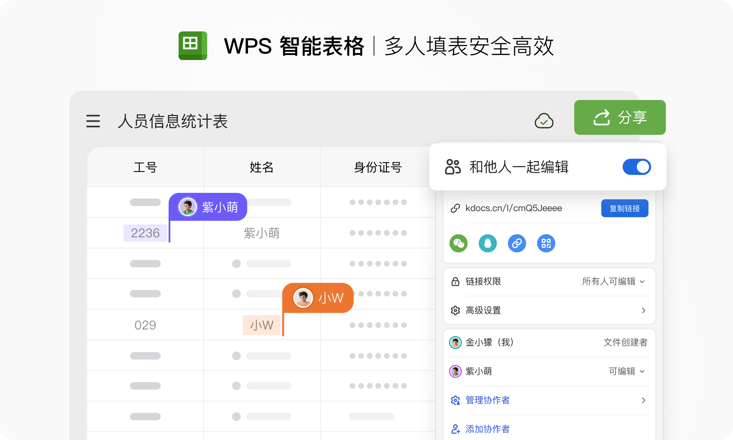The height and width of the screenshot is (440, 733).
Task: Click the 添加协作者 person-plus icon
Action: pos(455,429)
